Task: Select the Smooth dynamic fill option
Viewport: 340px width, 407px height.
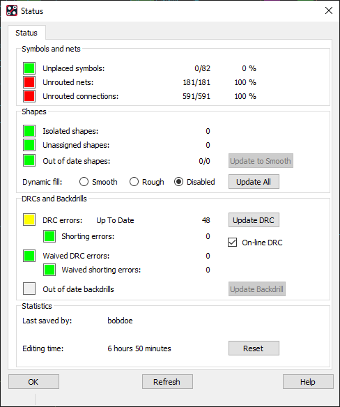Action: [x=84, y=182]
